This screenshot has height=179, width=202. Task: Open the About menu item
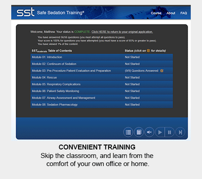pyautogui.click(x=171, y=13)
